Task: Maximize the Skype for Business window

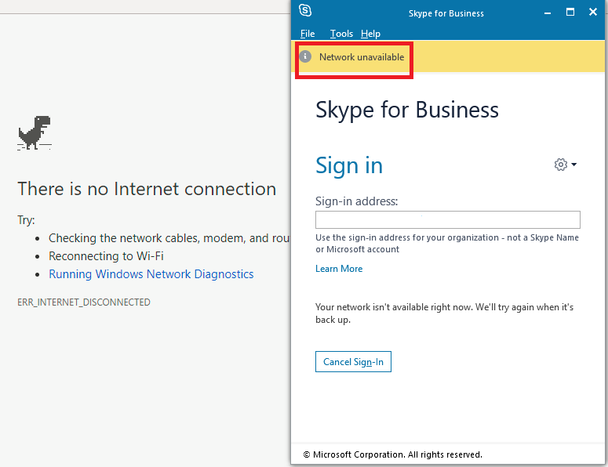Action: tap(570, 12)
